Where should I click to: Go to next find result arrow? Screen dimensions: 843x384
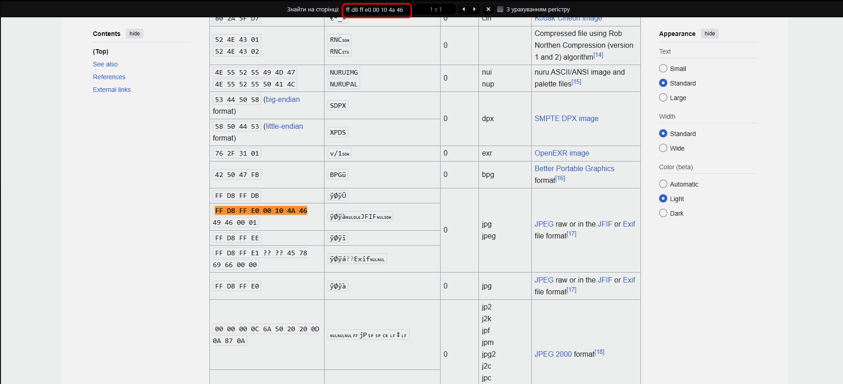pos(474,9)
